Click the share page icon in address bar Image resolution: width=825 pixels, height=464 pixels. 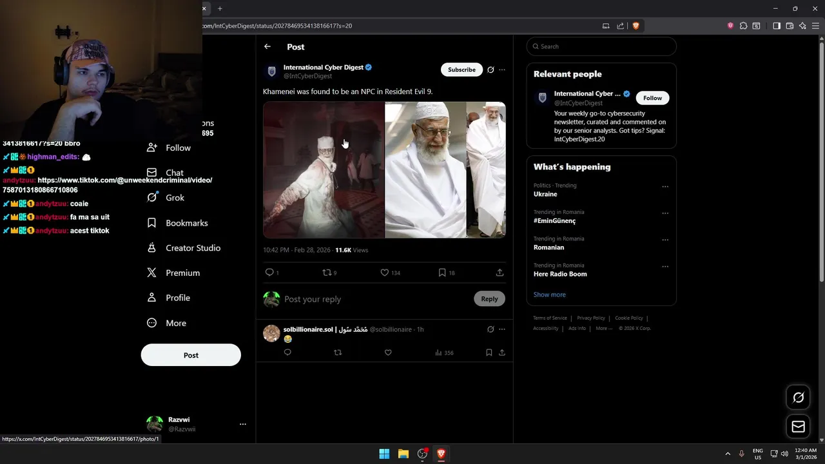[621, 26]
